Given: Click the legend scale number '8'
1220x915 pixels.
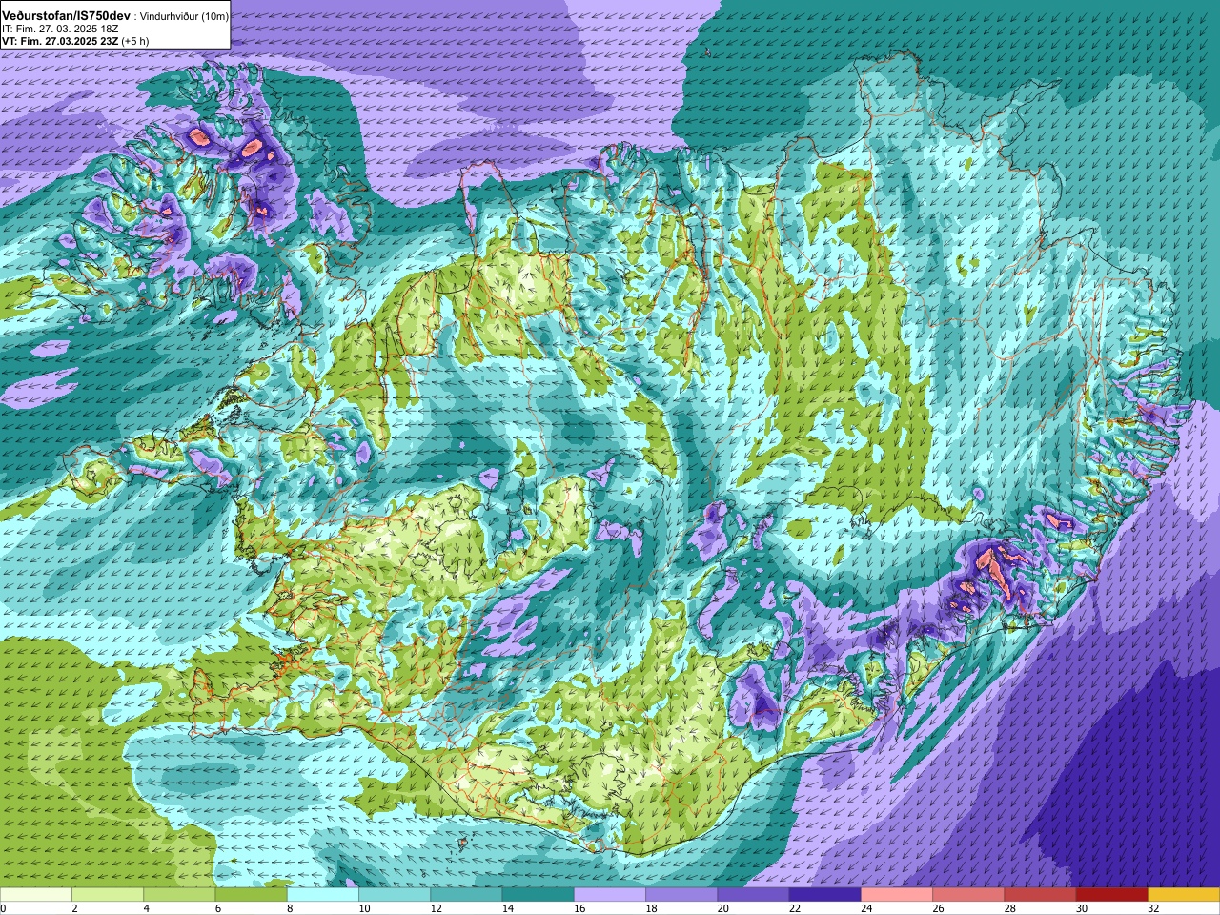Looking at the screenshot, I should coord(290,908).
